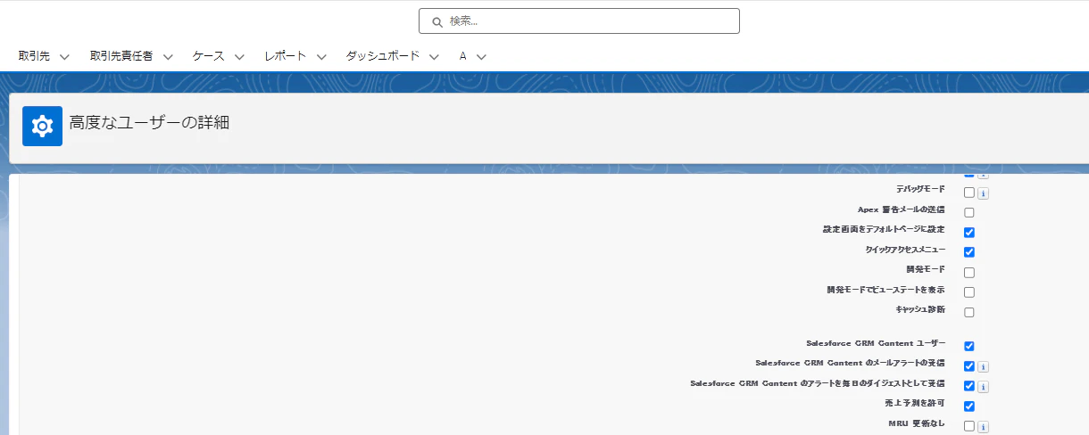Uncheck 設定画面をデフォルトページに設定
The height and width of the screenshot is (435, 1089).
tap(969, 233)
